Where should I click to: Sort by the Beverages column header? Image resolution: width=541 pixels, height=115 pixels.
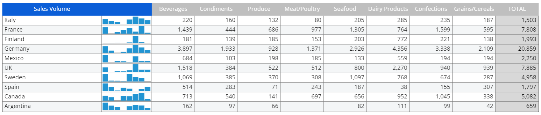(173, 9)
